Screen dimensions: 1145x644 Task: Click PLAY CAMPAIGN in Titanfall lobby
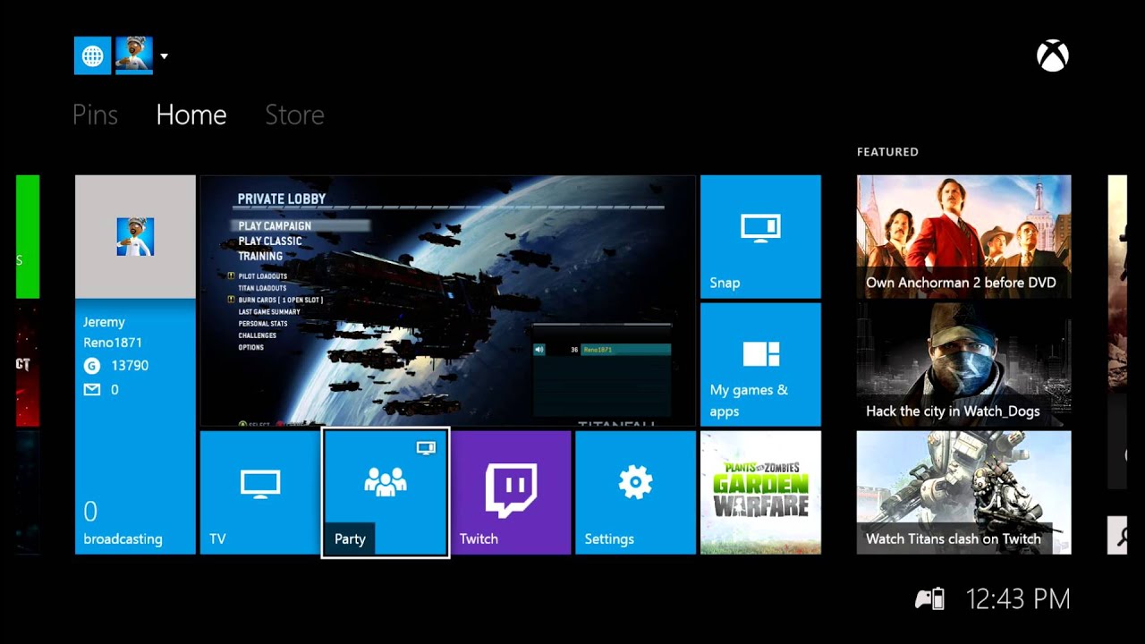point(275,226)
